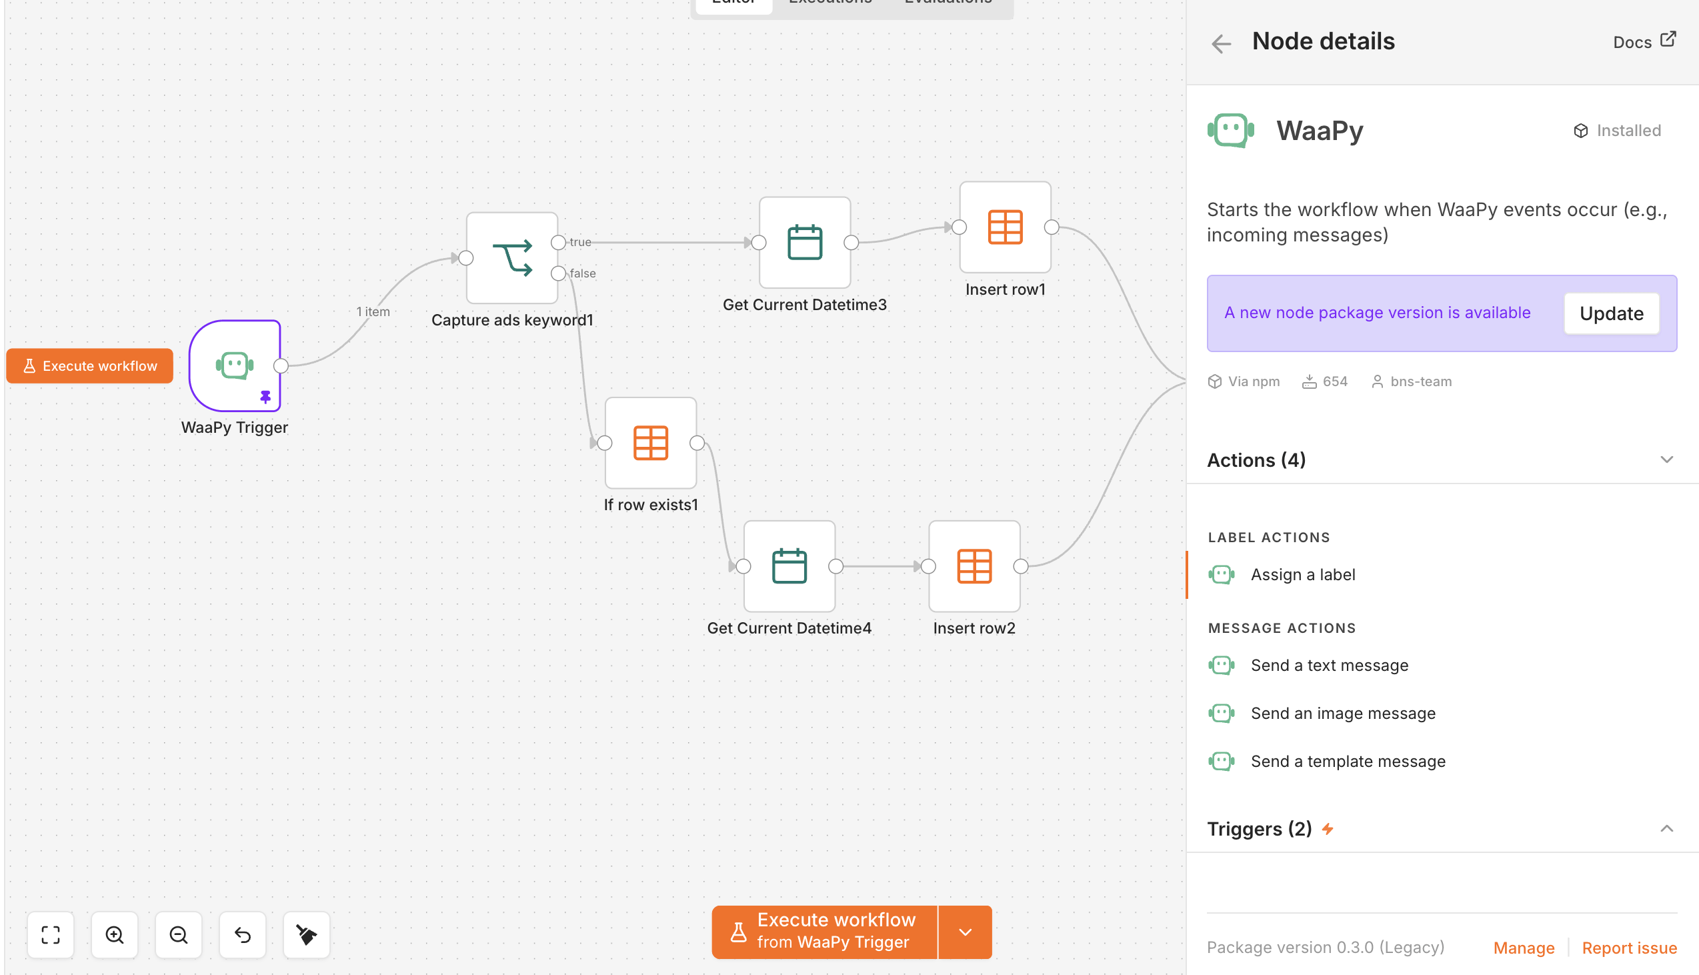Click Execute workflow from WaaPy Trigger button
This screenshot has height=975, width=1699.
coord(824,932)
